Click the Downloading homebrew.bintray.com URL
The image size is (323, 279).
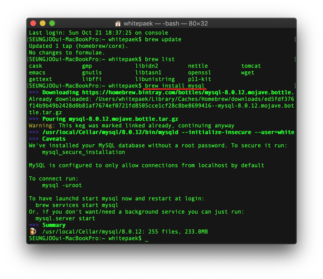[188, 92]
